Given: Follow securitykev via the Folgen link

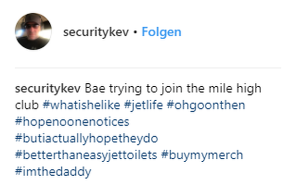Looking at the screenshot, I should click(x=161, y=32).
